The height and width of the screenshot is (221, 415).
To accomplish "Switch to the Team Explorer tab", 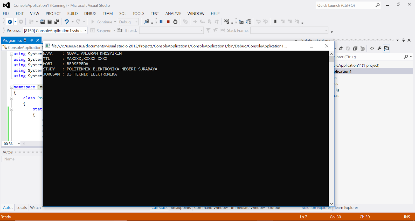I will pyautogui.click(x=346, y=208).
